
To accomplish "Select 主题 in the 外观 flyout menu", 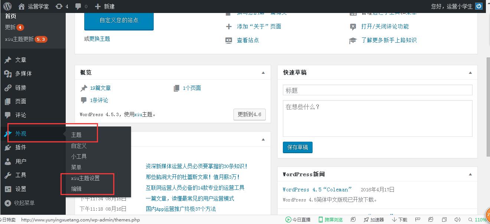I will [76, 135].
